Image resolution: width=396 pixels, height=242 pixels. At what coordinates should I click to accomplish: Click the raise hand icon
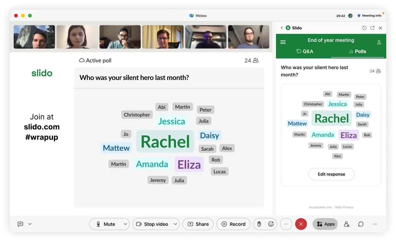pos(259,224)
